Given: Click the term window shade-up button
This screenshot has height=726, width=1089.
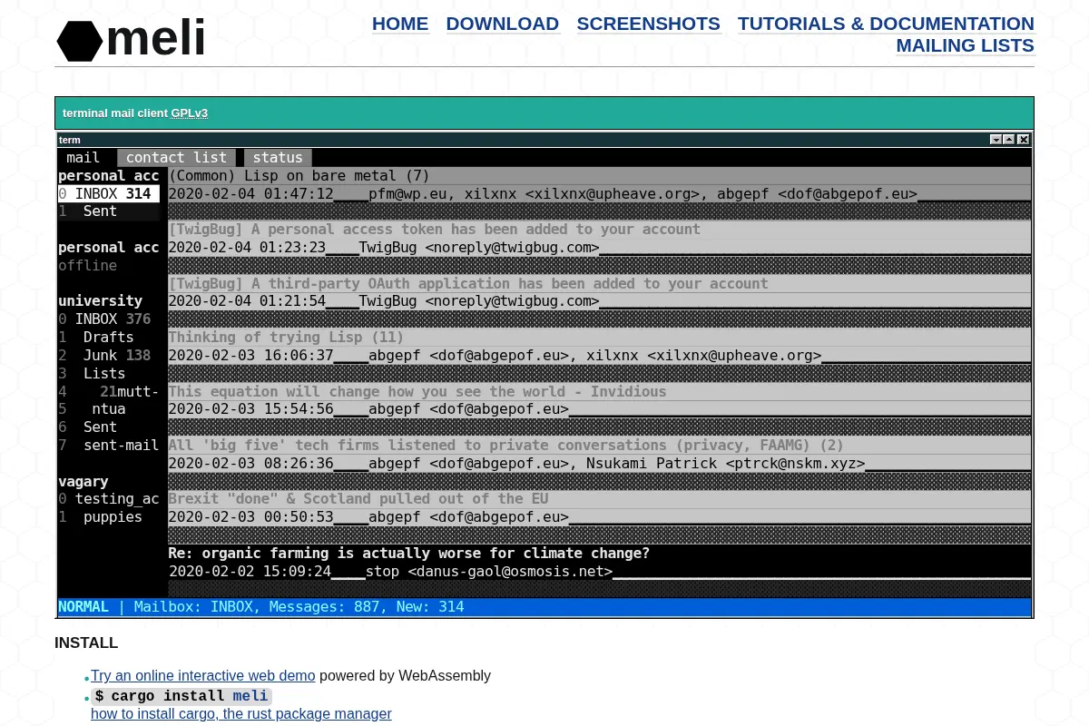Looking at the screenshot, I should 1009,140.
